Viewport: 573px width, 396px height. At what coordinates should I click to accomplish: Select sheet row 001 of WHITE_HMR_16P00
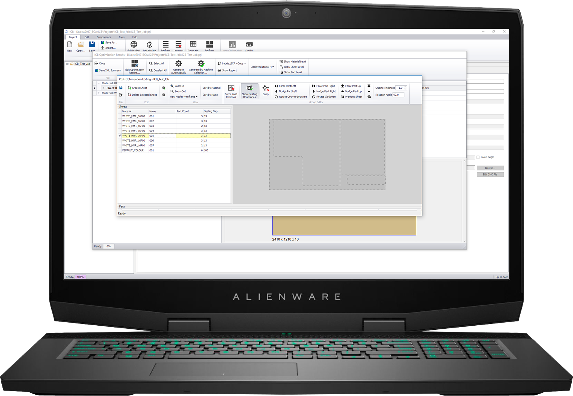tap(175, 116)
